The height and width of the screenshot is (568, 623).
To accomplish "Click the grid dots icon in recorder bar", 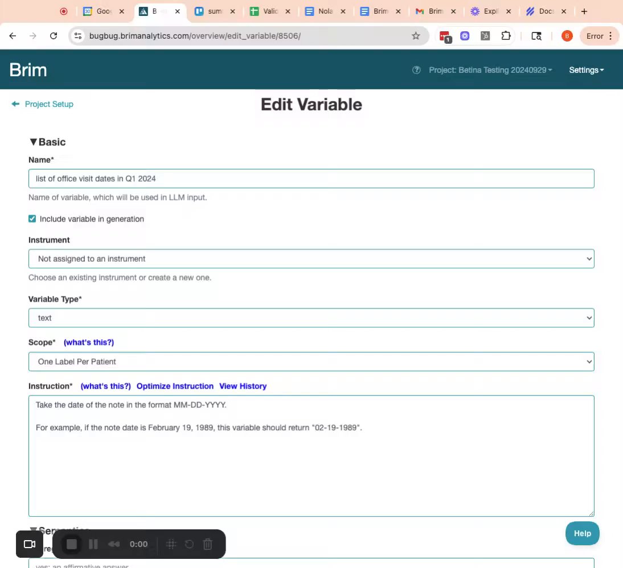I will click(x=171, y=544).
